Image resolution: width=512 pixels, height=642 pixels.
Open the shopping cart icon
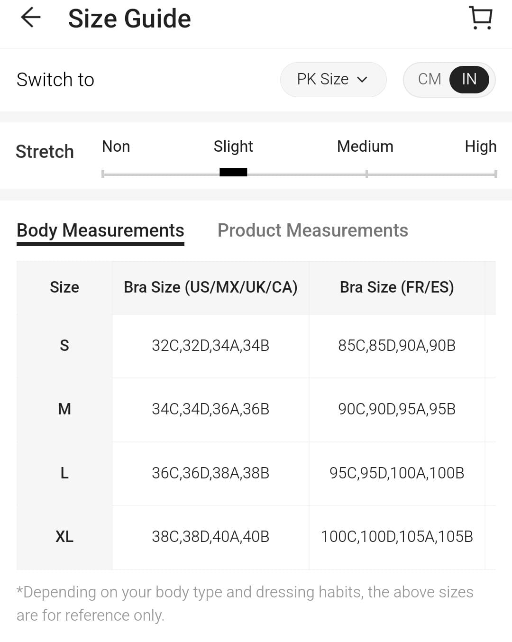[x=481, y=18]
